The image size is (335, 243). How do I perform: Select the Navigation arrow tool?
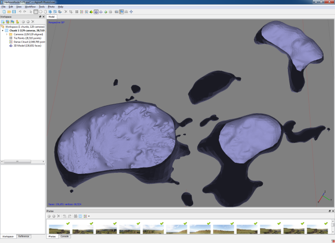(31, 12)
